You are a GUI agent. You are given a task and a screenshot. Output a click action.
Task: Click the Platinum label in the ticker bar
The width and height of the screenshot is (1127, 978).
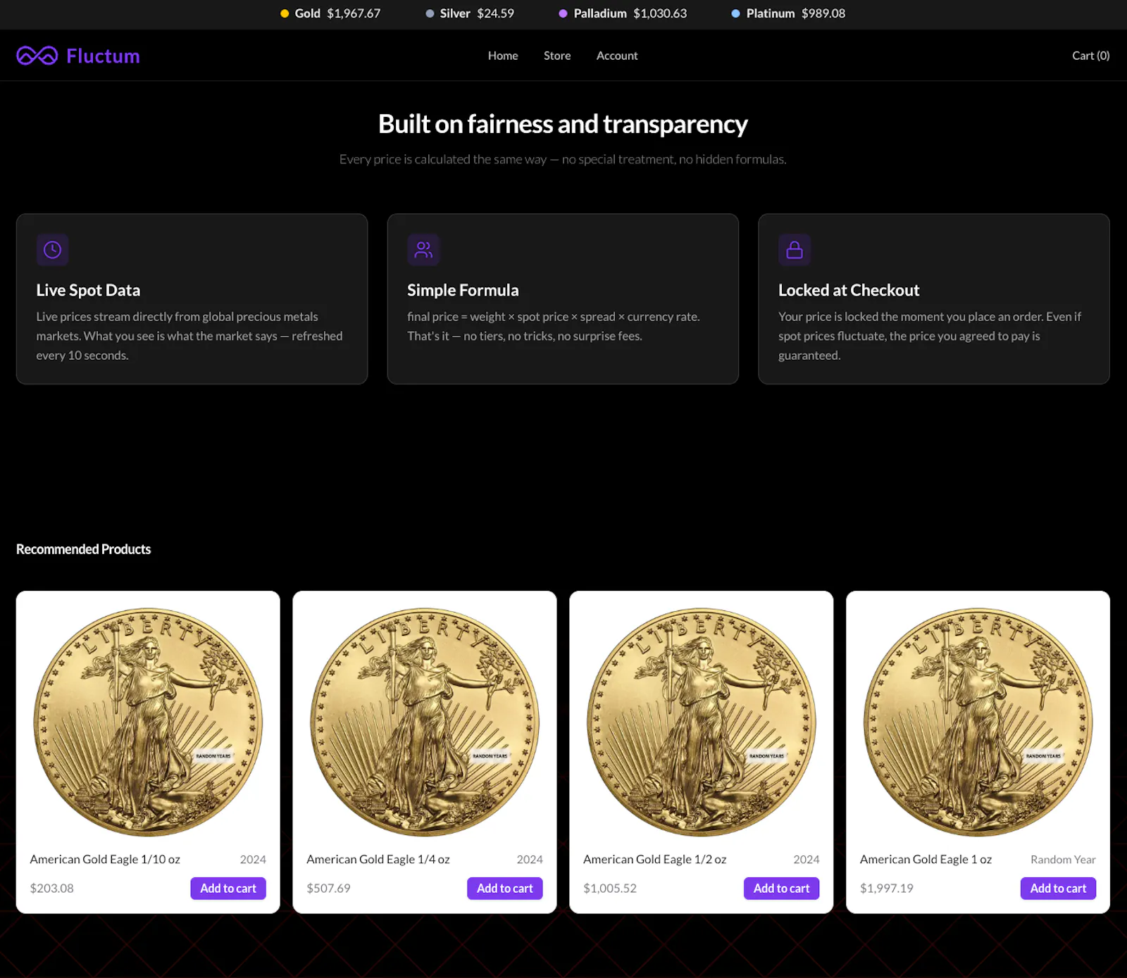tap(771, 13)
